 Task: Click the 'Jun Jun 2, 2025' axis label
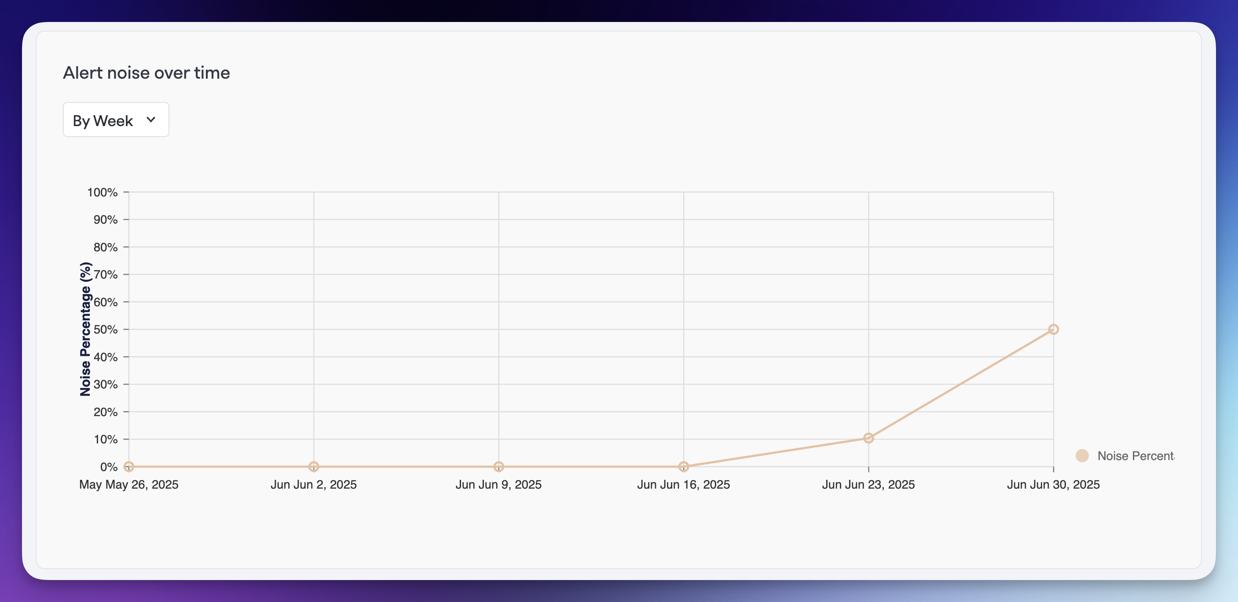click(x=314, y=484)
